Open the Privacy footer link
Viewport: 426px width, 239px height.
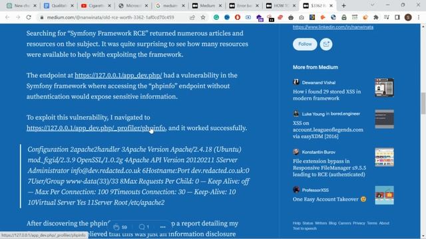(359, 223)
